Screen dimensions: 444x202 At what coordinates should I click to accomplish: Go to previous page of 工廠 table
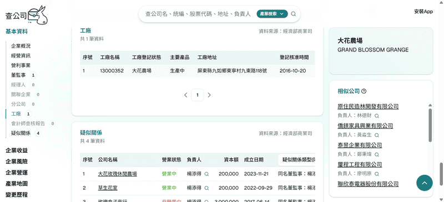coord(186,95)
